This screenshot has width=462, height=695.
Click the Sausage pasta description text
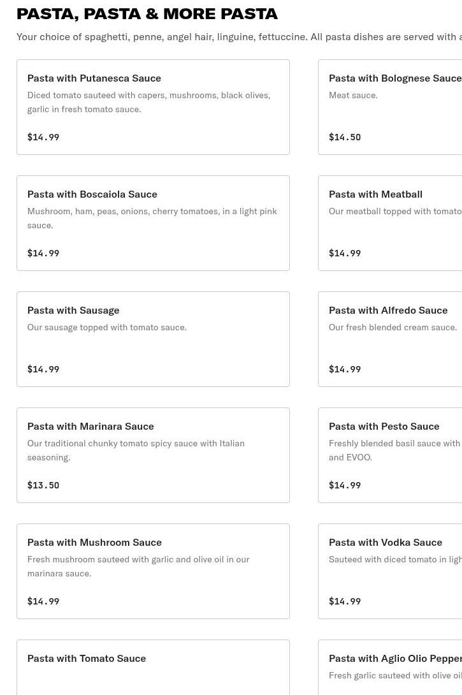(x=107, y=327)
